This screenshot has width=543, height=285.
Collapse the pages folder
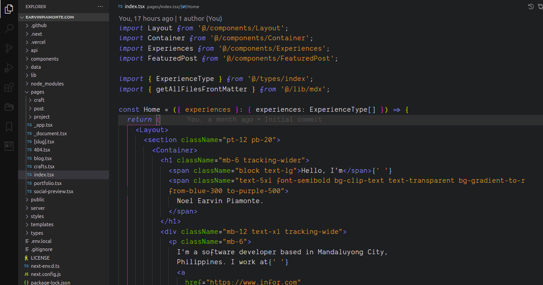(38, 92)
